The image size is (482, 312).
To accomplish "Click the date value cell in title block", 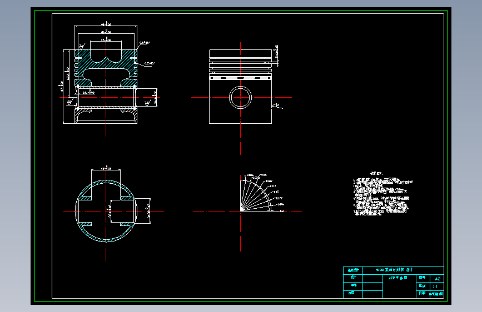I will (x=437, y=294).
